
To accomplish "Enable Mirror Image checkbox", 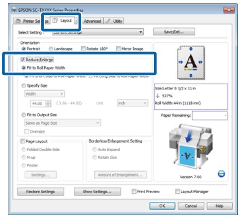I will click(x=119, y=49).
